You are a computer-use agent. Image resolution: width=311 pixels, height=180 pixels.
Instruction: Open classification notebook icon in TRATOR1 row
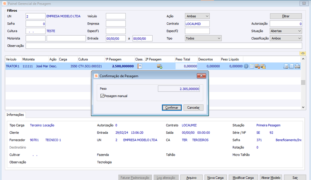coord(140,66)
